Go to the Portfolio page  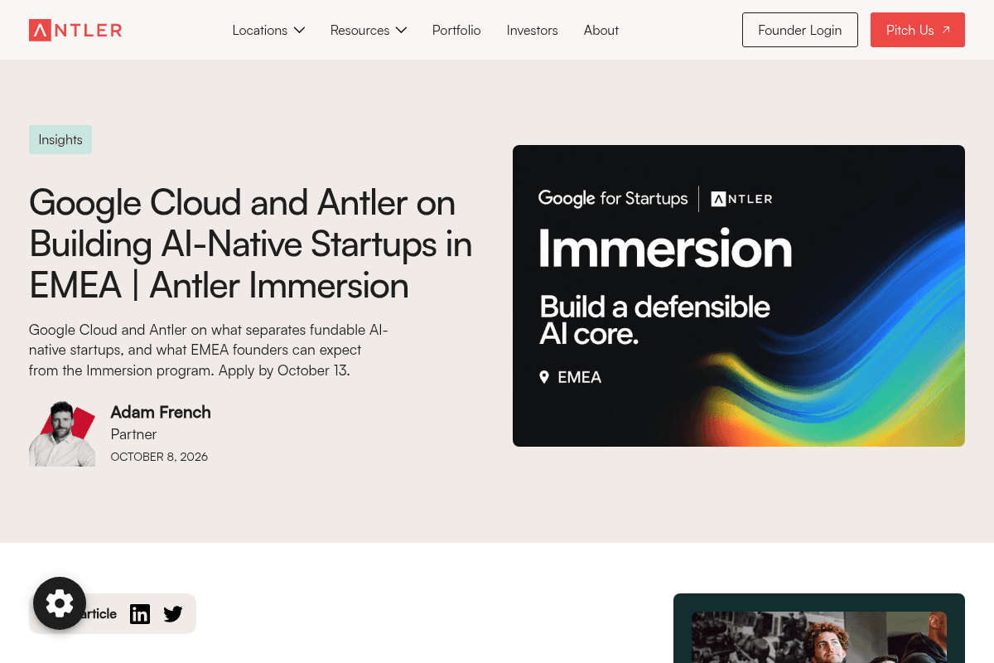456,30
